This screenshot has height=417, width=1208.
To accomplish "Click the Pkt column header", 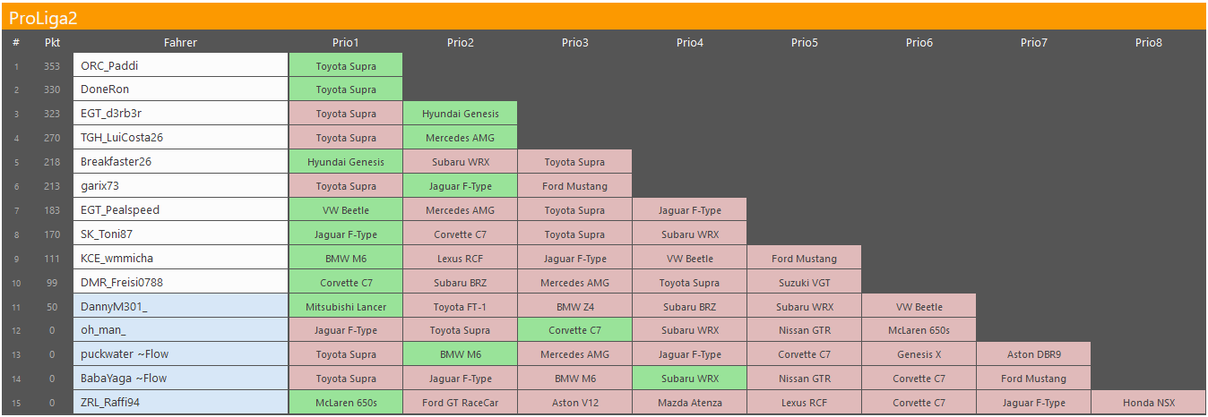I will click(x=52, y=42).
